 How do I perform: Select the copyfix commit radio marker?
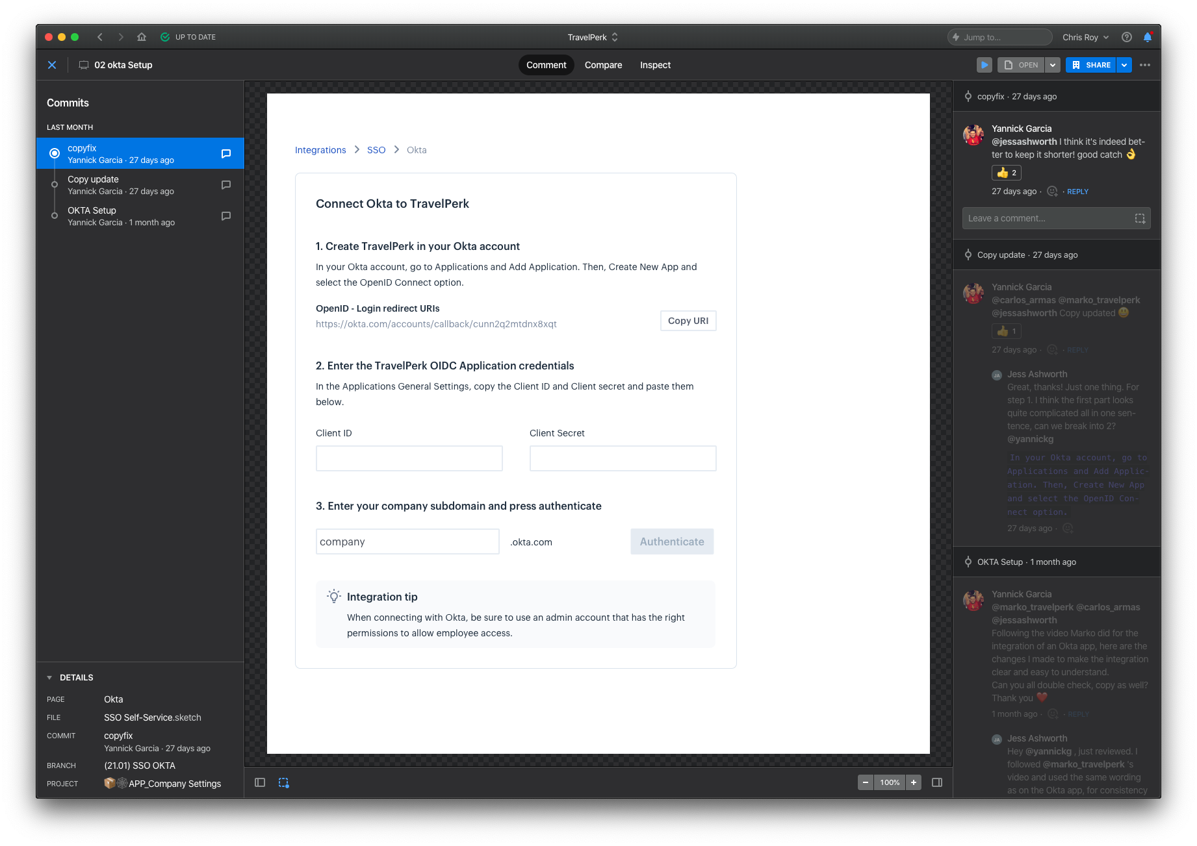click(55, 154)
